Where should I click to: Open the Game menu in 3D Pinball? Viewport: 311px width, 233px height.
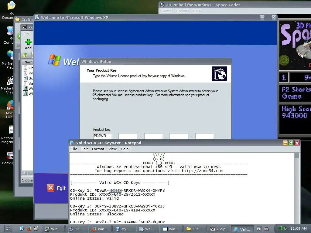point(166,11)
